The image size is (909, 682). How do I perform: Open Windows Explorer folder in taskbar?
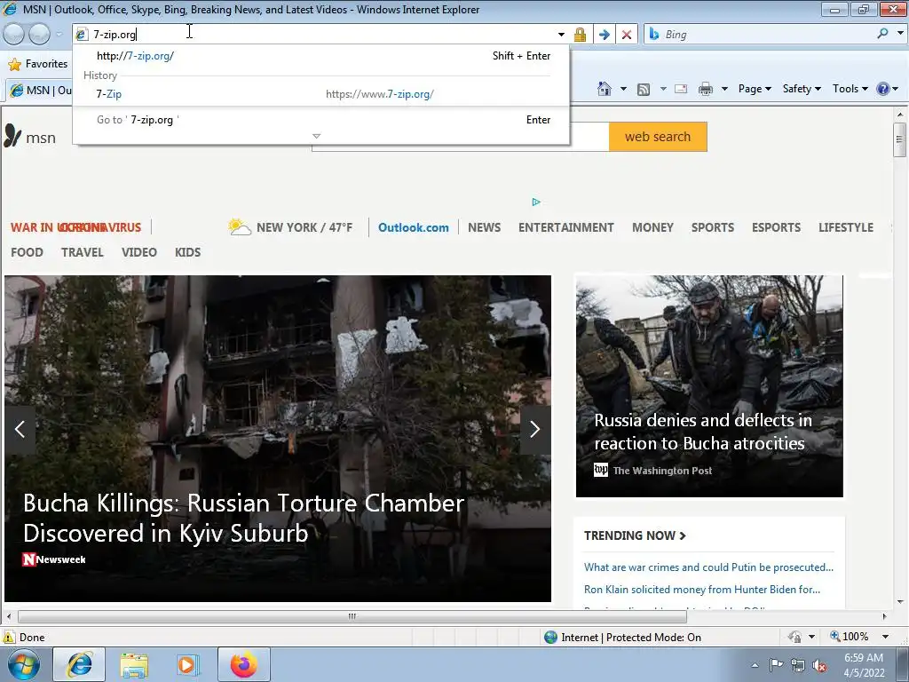click(x=135, y=664)
